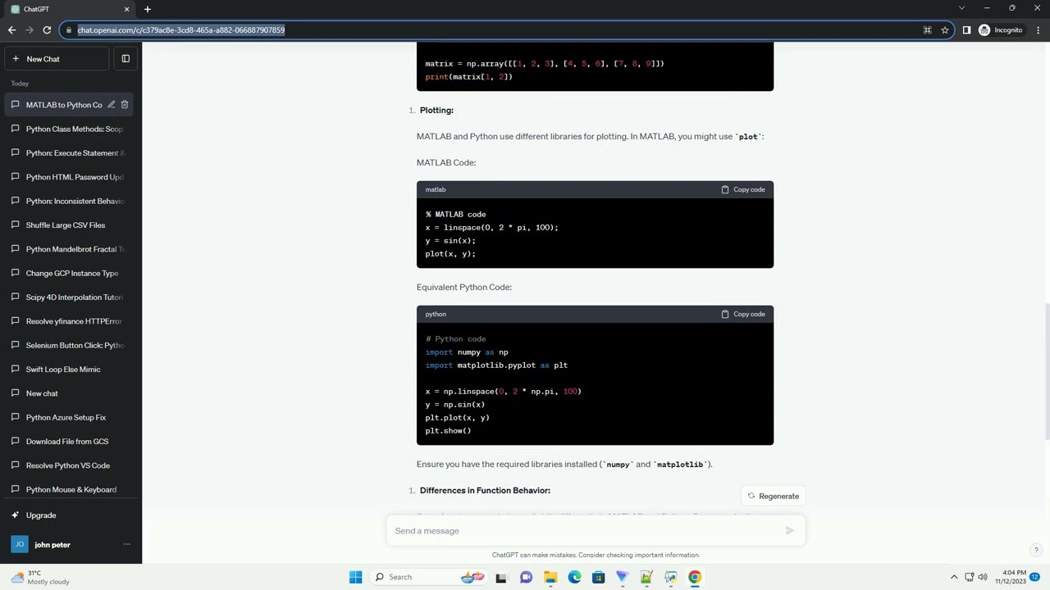Screen dimensions: 1050x590
Task: Open notification center badge
Action: point(1035,577)
